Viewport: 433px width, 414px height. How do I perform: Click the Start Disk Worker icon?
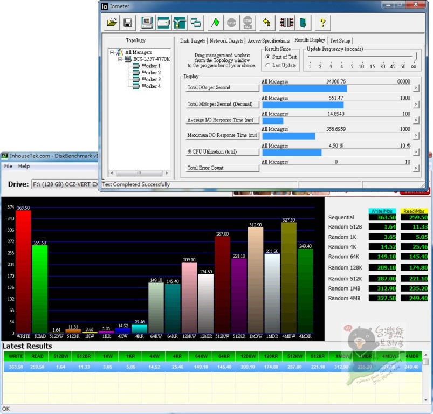[163, 23]
